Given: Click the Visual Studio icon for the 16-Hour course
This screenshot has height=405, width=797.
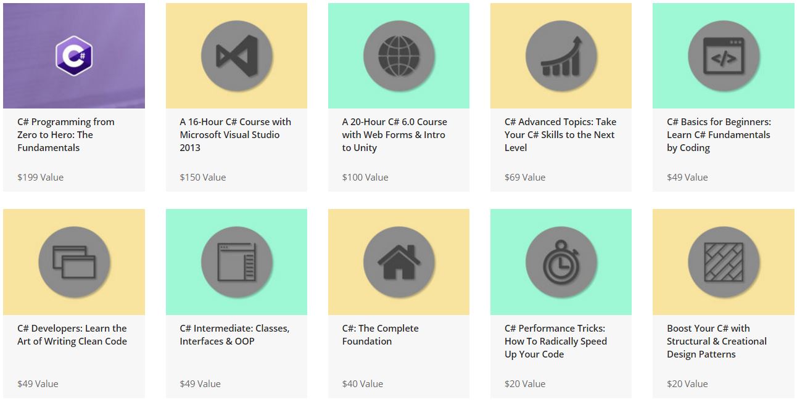Looking at the screenshot, I should click(x=236, y=55).
